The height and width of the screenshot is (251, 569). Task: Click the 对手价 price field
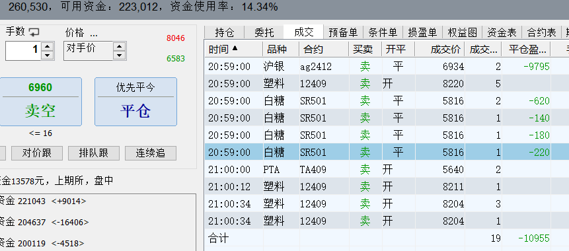(x=89, y=51)
